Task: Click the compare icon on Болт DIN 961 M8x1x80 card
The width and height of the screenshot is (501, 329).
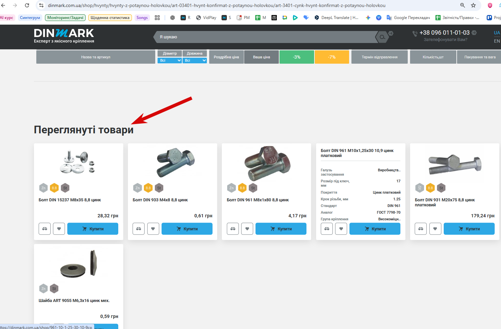Action: pyautogui.click(x=233, y=229)
